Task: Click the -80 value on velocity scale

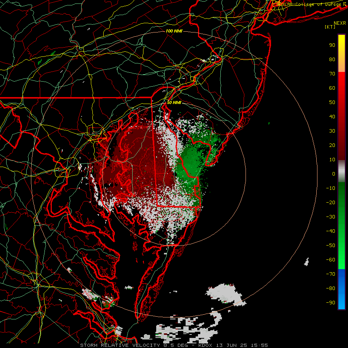Action: (331, 288)
